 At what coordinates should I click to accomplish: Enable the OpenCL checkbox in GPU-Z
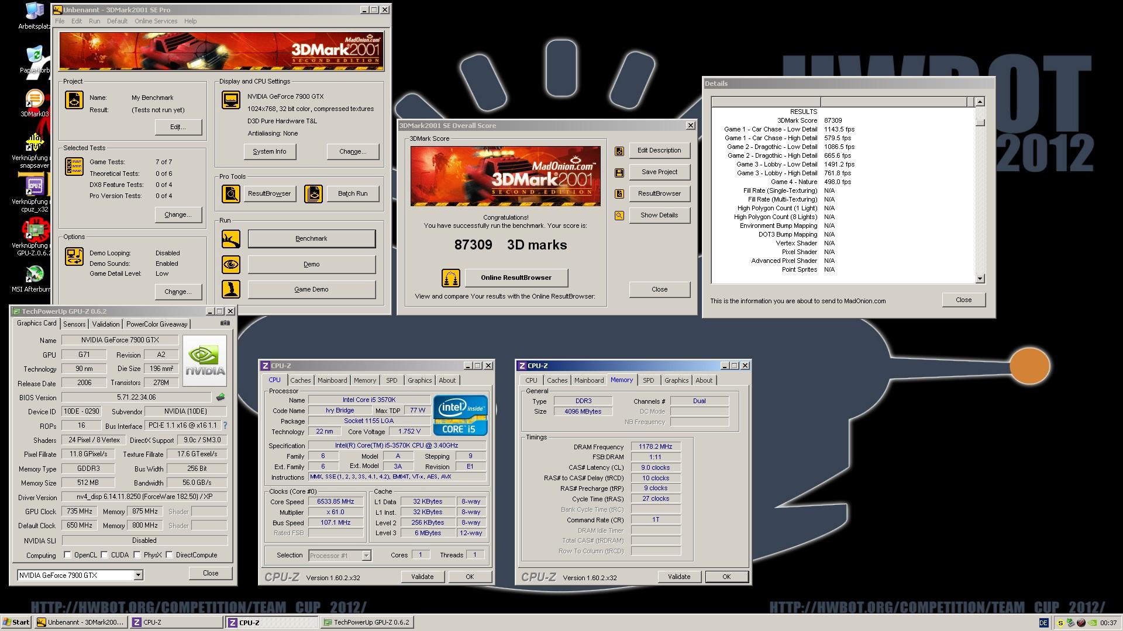(67, 554)
